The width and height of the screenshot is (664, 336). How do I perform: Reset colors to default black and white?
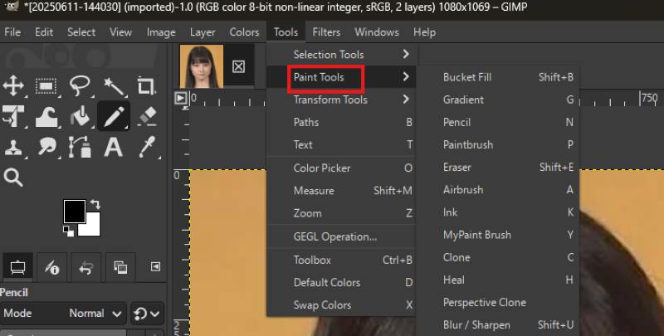[68, 231]
